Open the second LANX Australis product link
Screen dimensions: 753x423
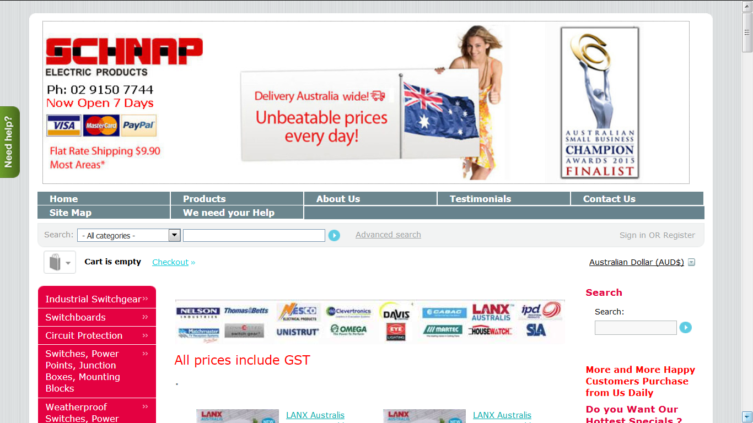[502, 415]
